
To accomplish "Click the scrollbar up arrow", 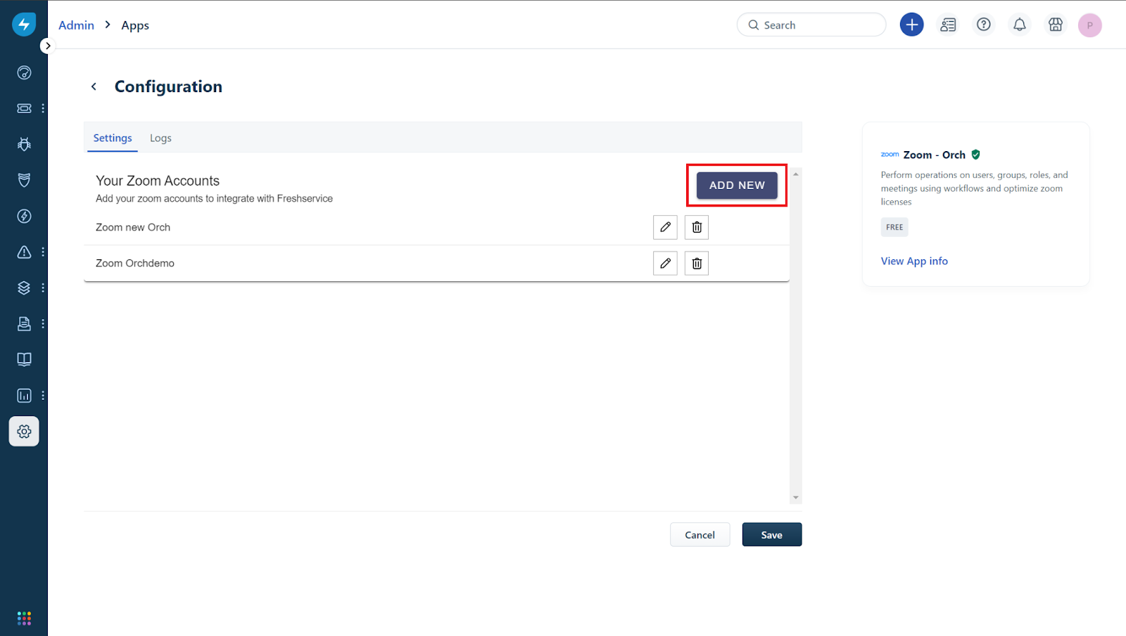I will coord(796,174).
